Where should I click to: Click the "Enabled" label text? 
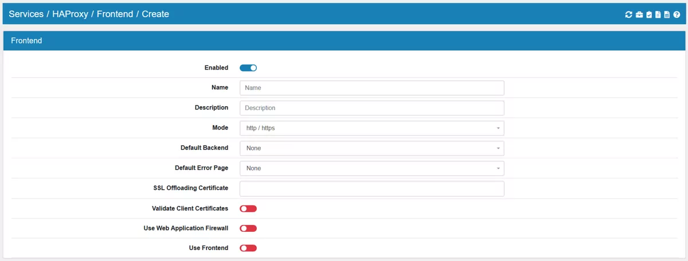click(x=216, y=68)
